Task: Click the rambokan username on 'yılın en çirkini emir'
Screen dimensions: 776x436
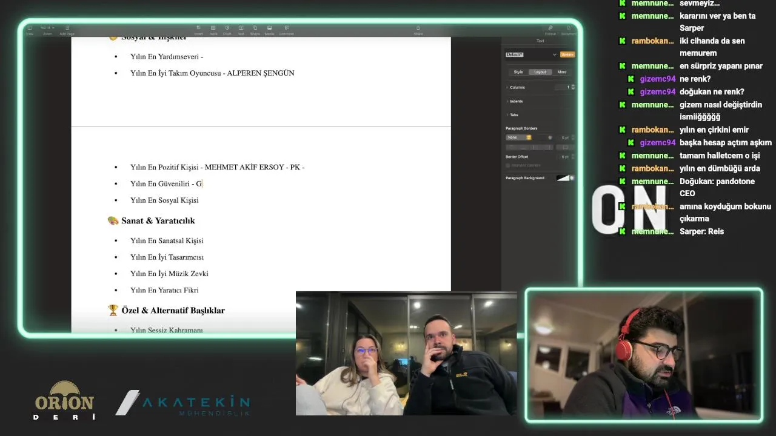Action: tap(652, 130)
